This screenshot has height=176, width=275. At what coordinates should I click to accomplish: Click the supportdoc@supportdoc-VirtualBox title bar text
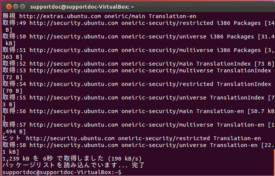[82, 7]
